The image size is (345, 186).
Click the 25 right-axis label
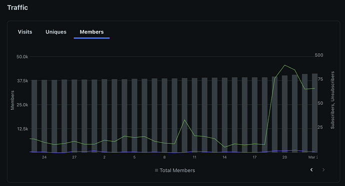point(320,127)
